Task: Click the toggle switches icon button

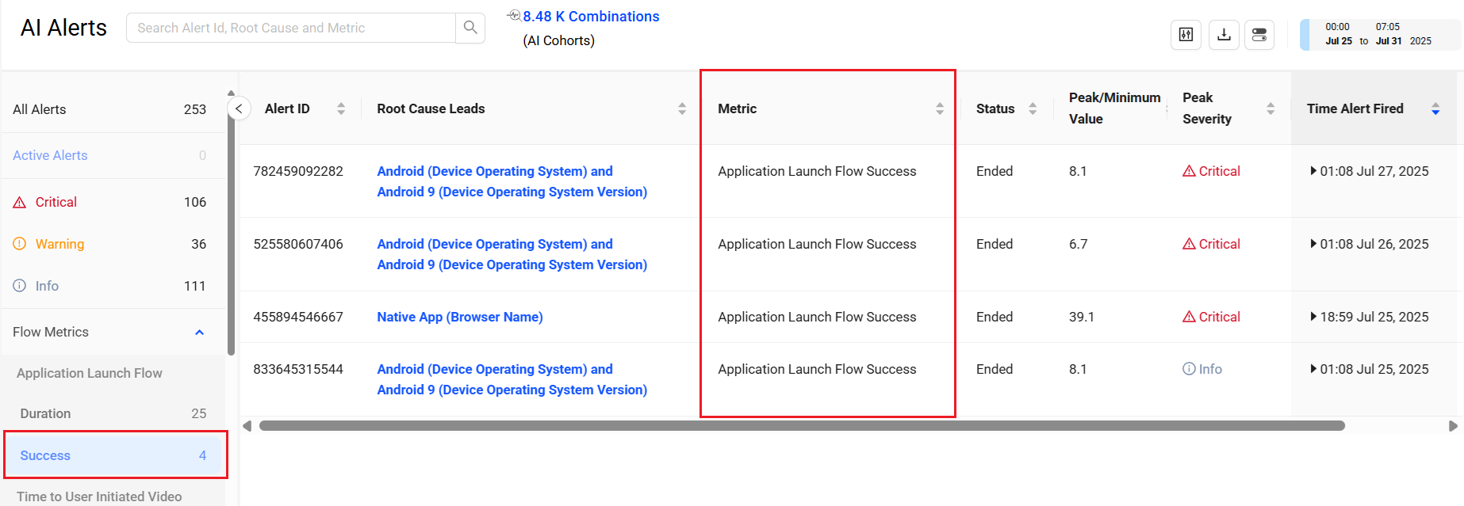Action: [x=1259, y=35]
